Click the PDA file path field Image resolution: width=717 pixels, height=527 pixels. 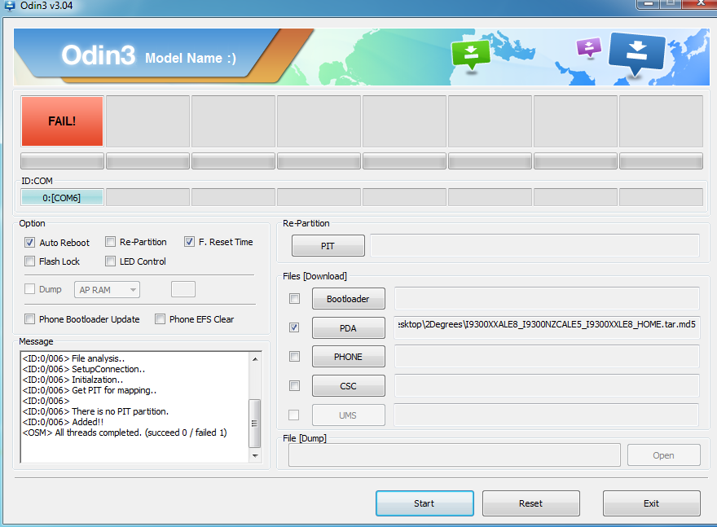click(547, 327)
